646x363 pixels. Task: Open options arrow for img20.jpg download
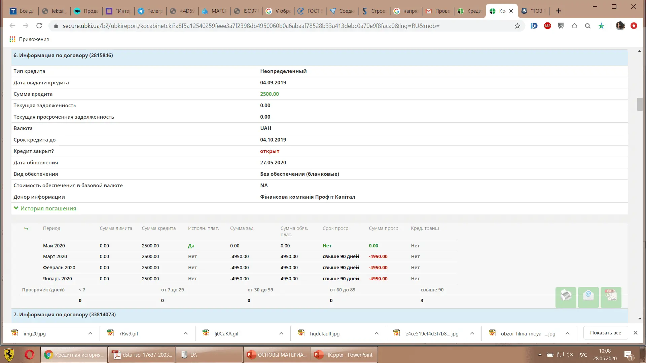coord(90,333)
